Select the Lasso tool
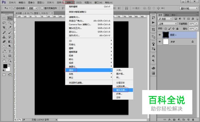 pyautogui.click(x=4, y=23)
